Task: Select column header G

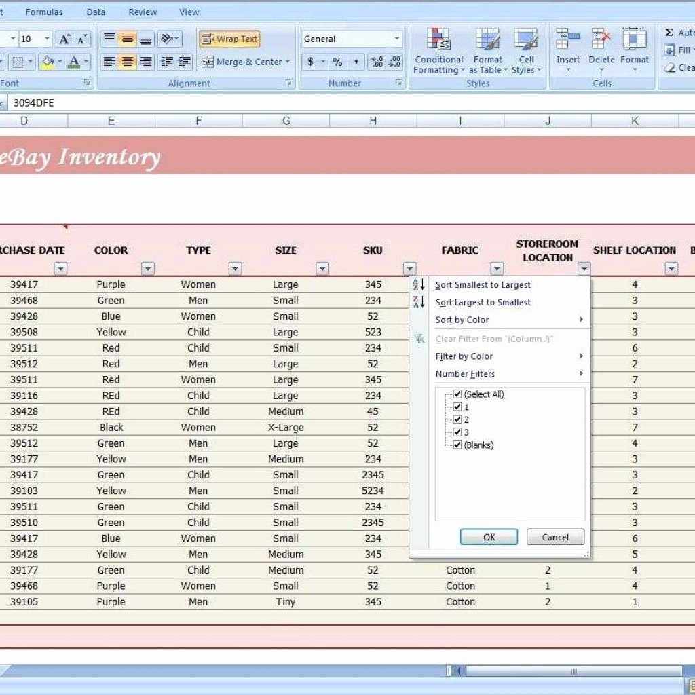Action: [286, 121]
